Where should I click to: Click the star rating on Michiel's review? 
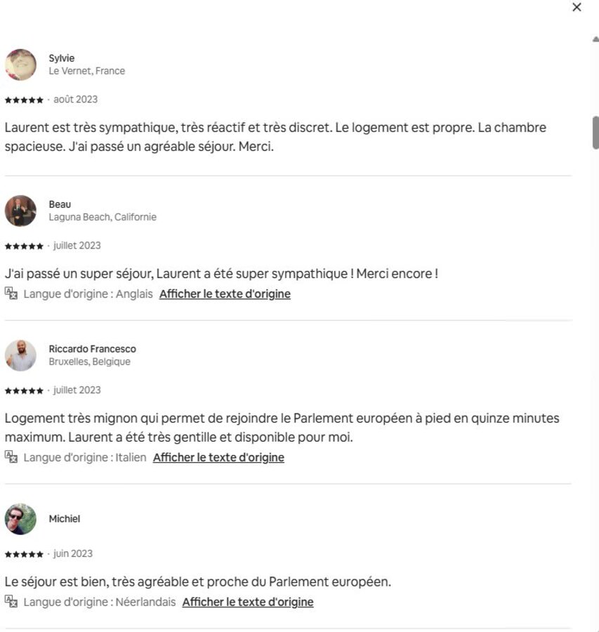(24, 554)
